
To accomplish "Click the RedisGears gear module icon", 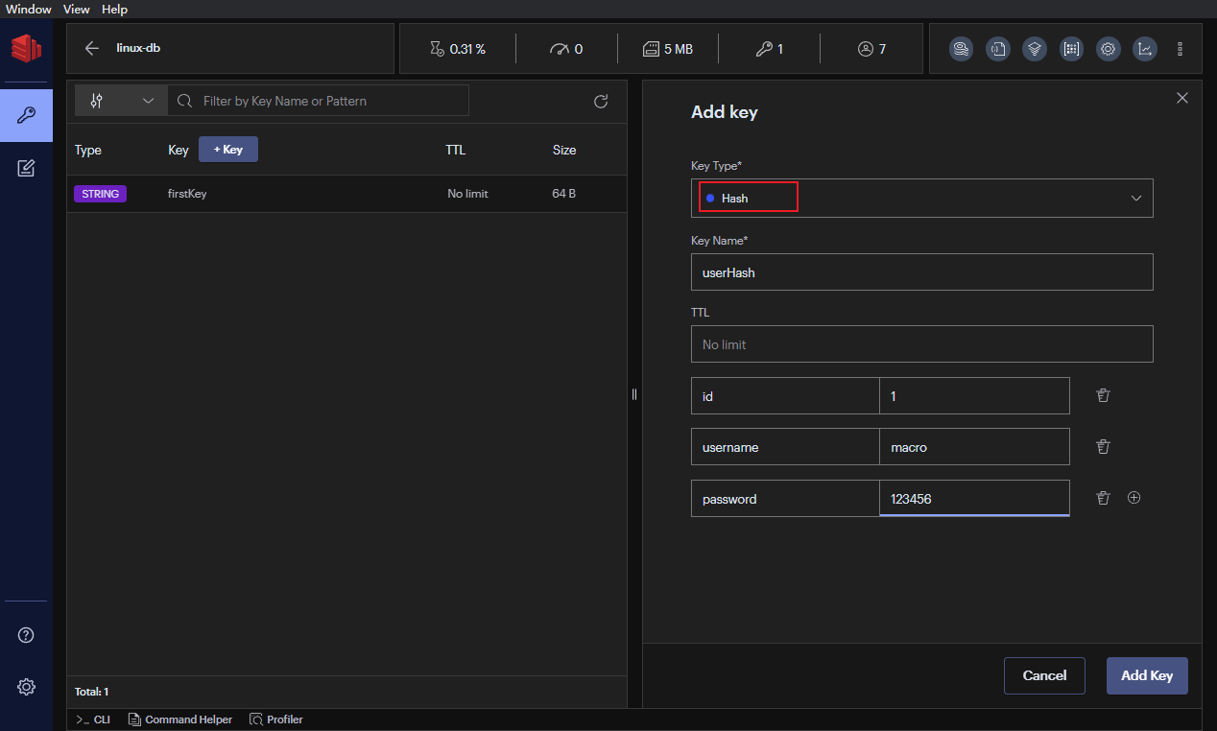I will 1108,49.
